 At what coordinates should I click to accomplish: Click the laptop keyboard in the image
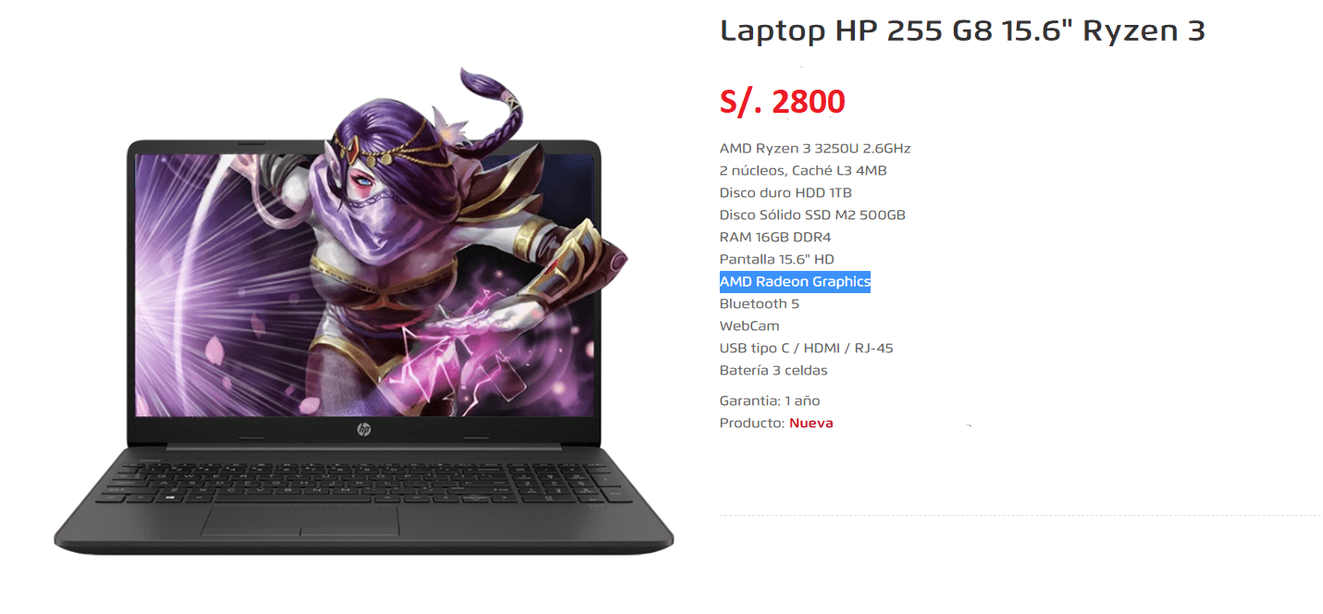tap(363, 479)
